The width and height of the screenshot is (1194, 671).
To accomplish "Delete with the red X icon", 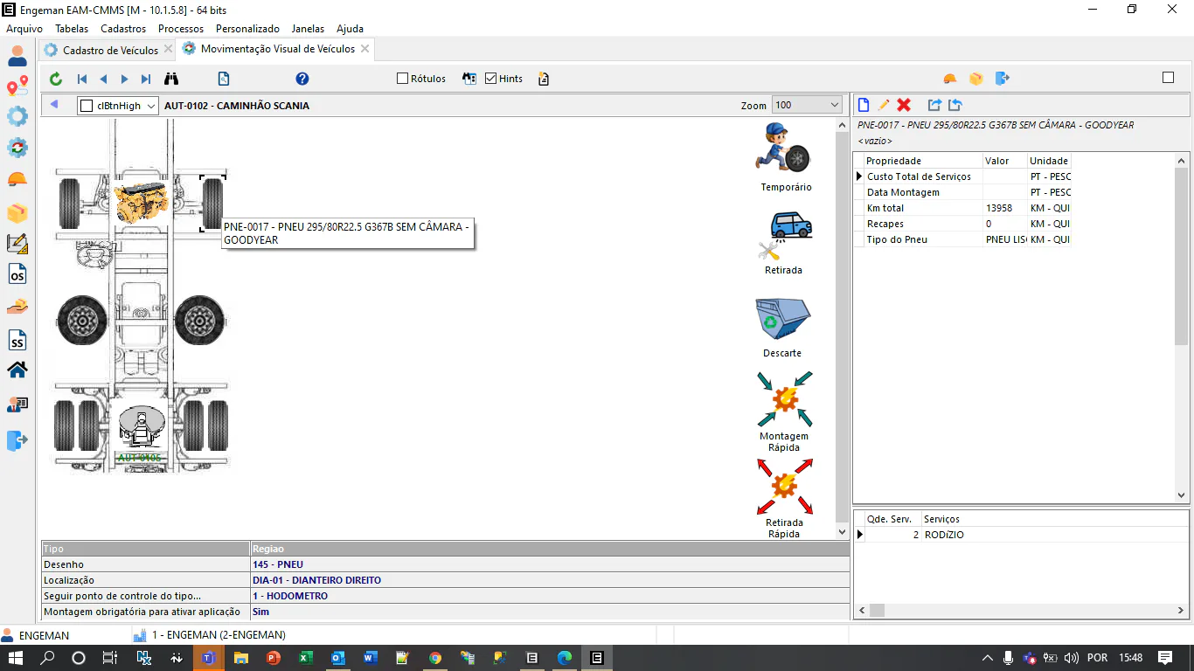I will click(904, 105).
